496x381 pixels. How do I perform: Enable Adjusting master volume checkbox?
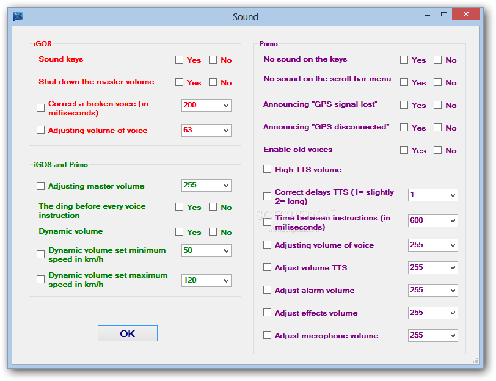[x=40, y=186]
